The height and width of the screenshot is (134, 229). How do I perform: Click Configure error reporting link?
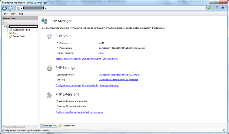point(68,85)
